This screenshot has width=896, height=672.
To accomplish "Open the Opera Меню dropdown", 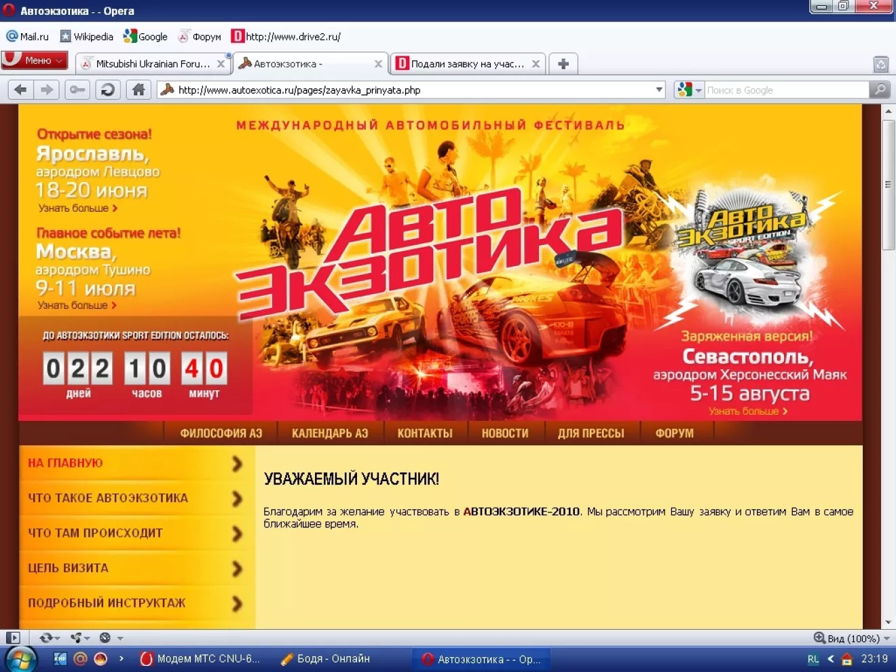I will click(x=35, y=60).
